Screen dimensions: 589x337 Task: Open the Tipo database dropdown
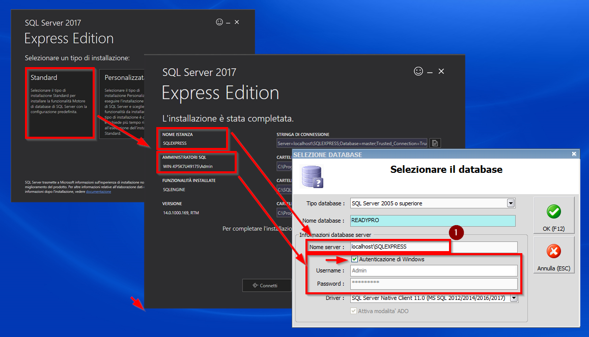point(511,203)
